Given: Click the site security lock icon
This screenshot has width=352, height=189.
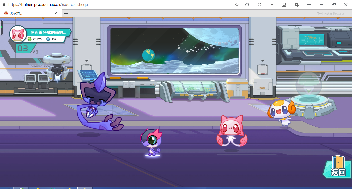Looking at the screenshot, I should 4,5.
